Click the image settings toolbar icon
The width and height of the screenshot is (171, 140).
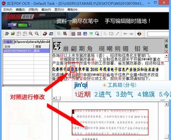51,34
